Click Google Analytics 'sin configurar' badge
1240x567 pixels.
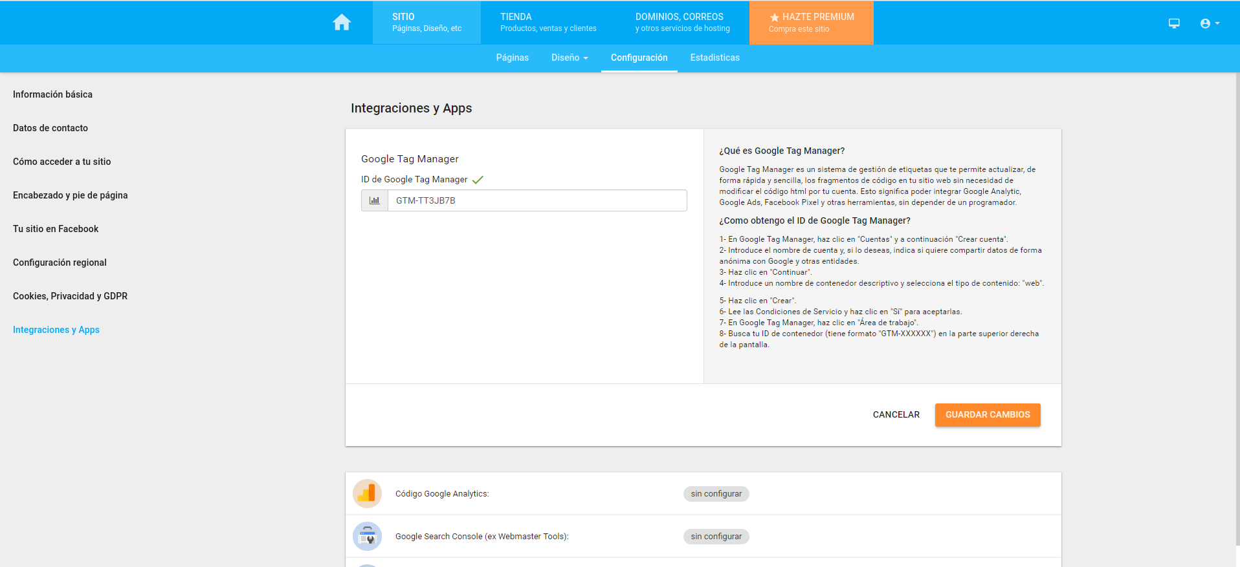pos(716,494)
